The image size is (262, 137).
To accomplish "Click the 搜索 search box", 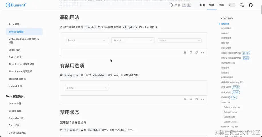I will point(180,5).
